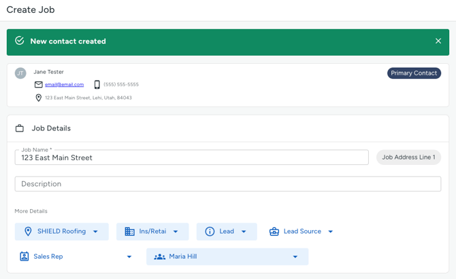Click the team members group icon
The image size is (456, 279).
click(160, 257)
